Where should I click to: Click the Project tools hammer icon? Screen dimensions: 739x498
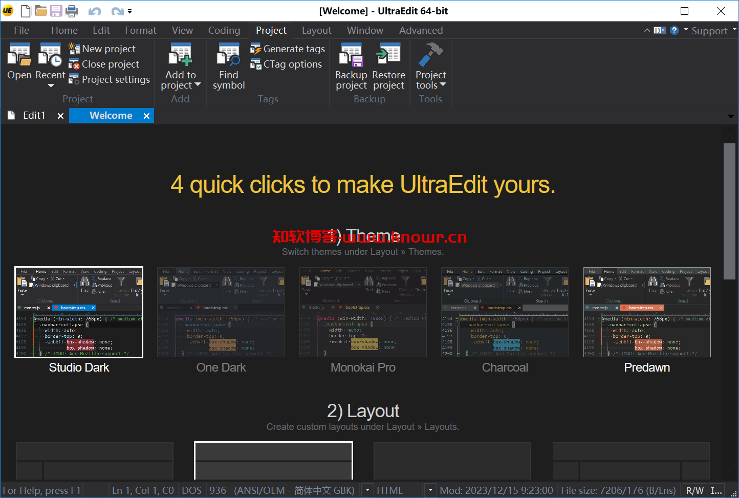coord(430,55)
